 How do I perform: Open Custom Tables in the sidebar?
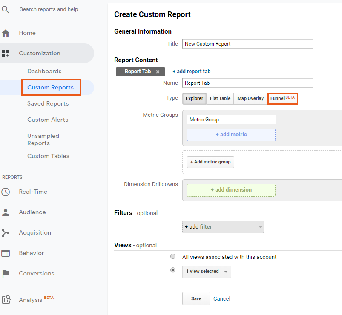[48, 156]
